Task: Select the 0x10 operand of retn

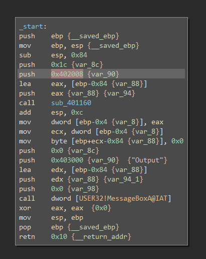Action: pyautogui.click(x=59, y=236)
